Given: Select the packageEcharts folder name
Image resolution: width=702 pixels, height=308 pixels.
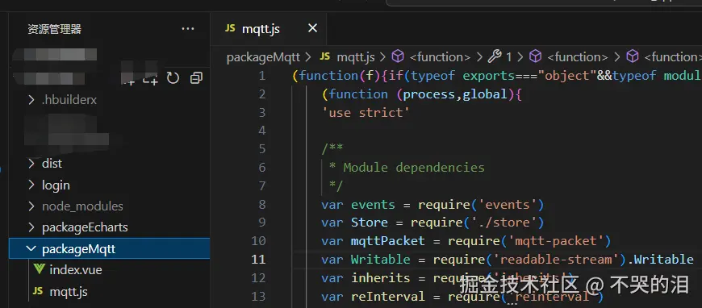Looking at the screenshot, I should click(x=85, y=227).
